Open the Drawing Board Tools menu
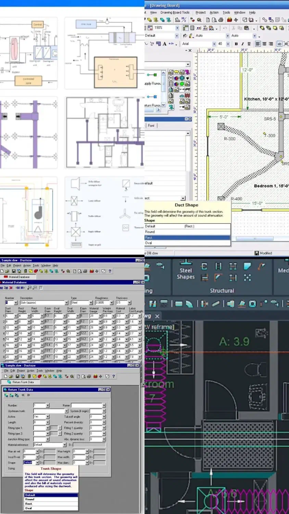This screenshot has width=289, height=514. [175, 13]
